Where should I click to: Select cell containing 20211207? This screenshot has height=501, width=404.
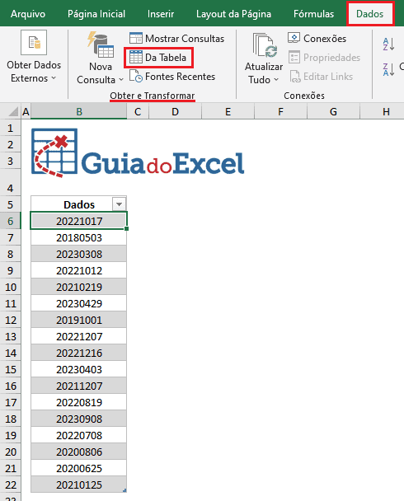tap(79, 386)
